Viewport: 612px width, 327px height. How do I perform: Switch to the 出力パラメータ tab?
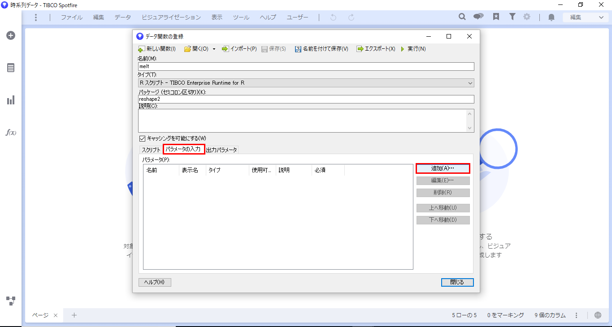pos(221,150)
